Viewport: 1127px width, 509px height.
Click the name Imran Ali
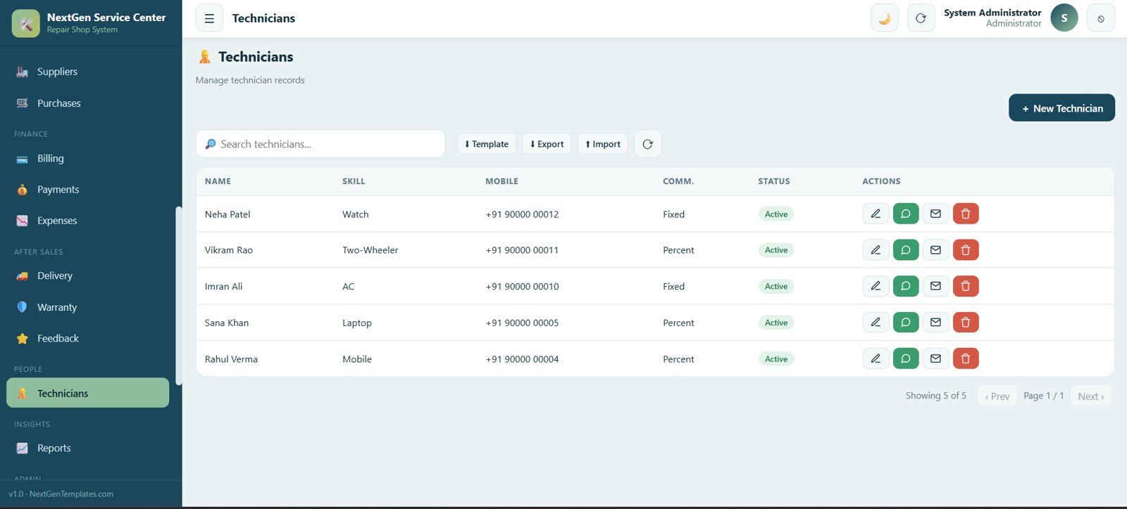(223, 287)
